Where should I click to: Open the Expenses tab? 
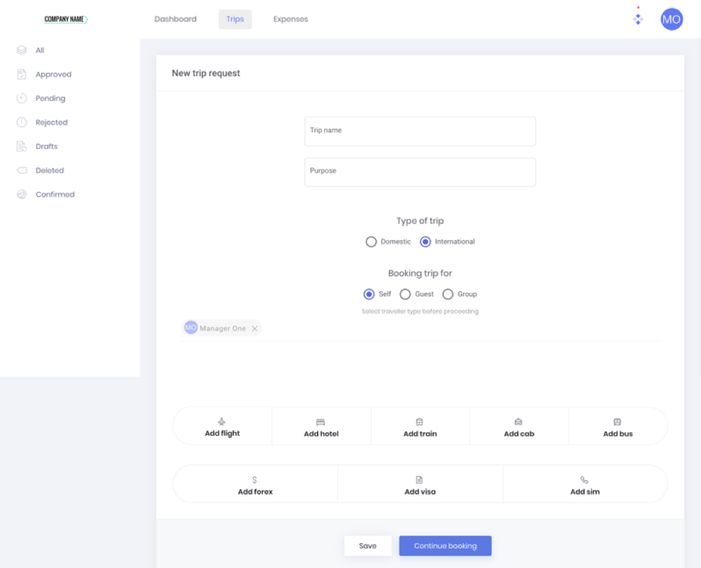click(291, 19)
